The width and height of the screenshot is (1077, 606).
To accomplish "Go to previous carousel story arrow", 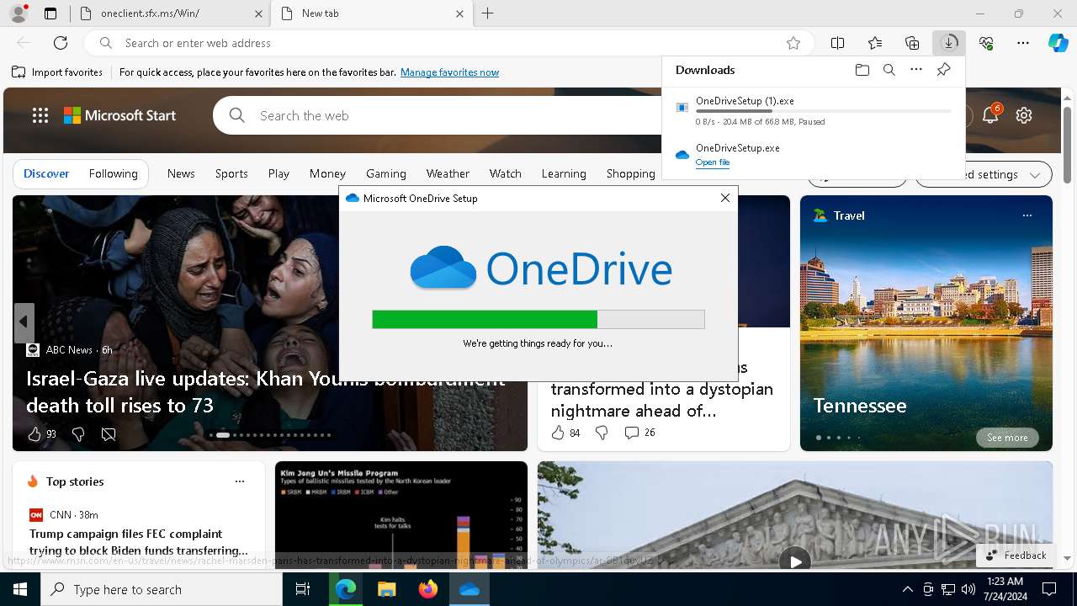I will [24, 322].
